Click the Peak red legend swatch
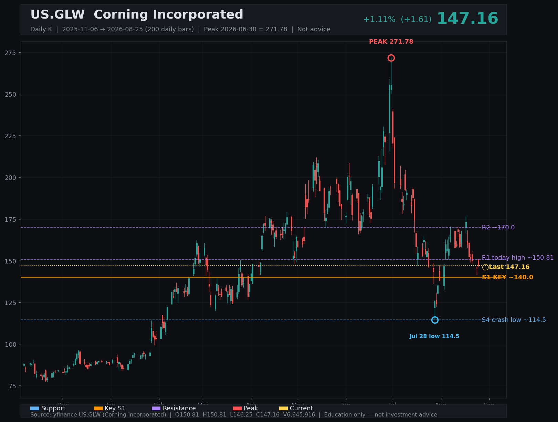 click(237, 409)
